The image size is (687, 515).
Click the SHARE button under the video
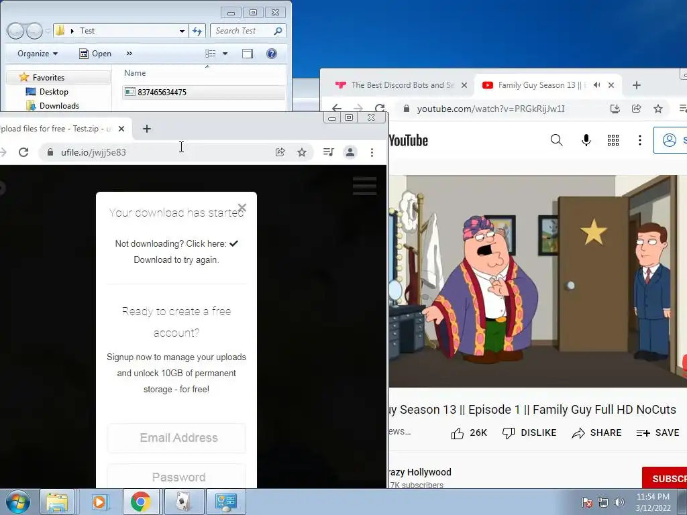596,433
